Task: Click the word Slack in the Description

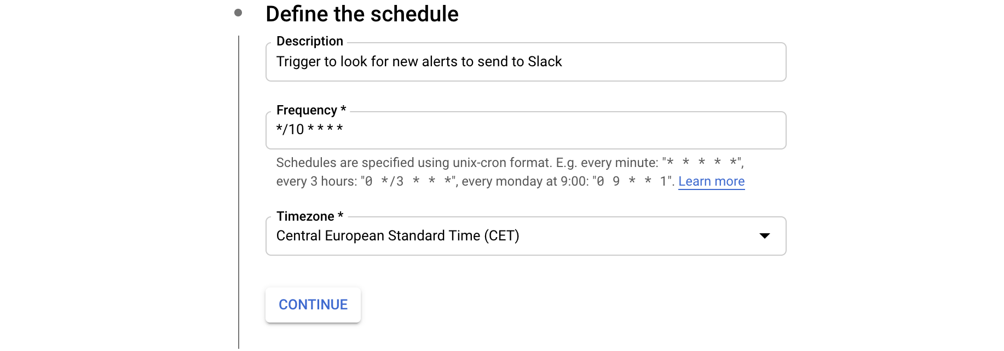Action: (x=545, y=61)
